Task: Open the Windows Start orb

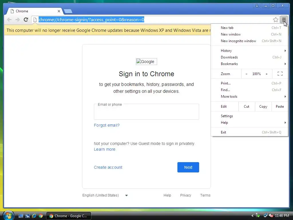Action: tap(8, 215)
